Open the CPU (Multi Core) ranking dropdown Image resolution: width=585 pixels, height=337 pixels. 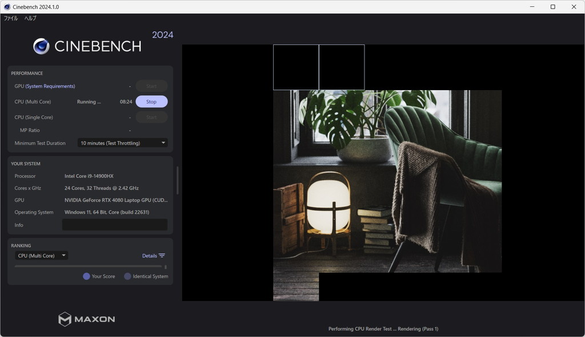pyautogui.click(x=41, y=255)
